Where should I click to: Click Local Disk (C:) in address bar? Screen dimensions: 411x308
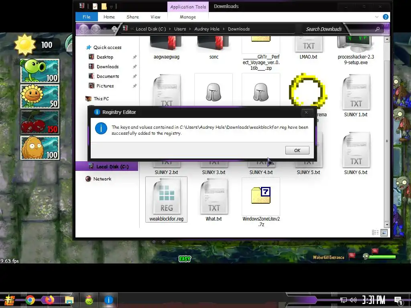click(151, 29)
